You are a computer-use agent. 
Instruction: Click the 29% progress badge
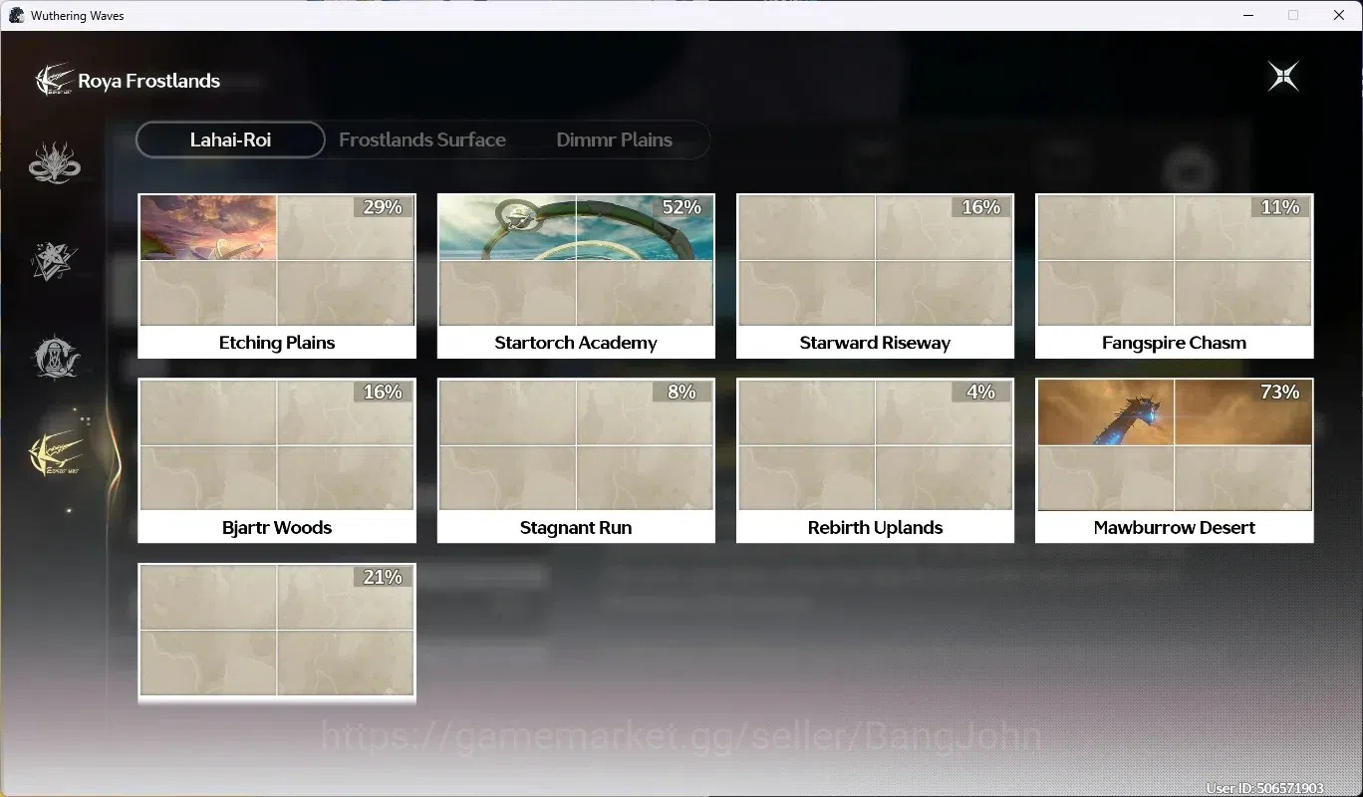click(383, 207)
